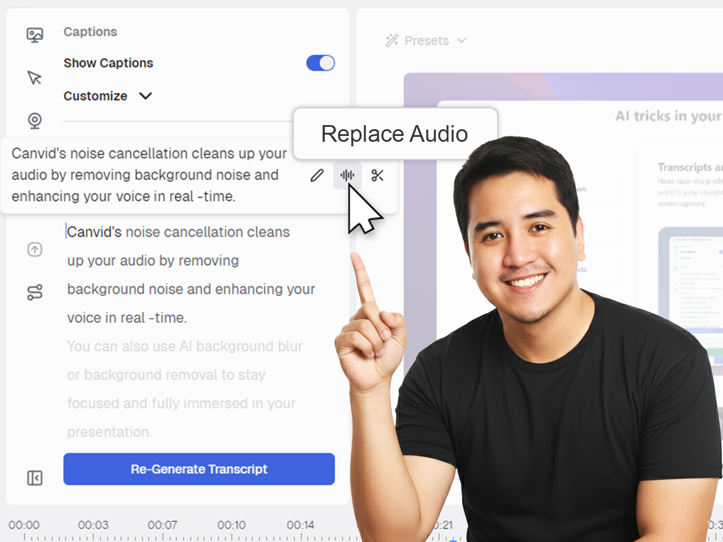Collapse the Presets chevron arrow
This screenshot has height=542, width=723.
coord(462,41)
